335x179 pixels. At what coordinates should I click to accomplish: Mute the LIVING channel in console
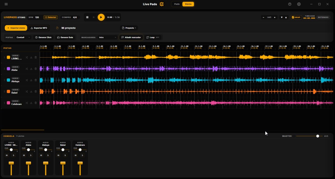tap(7, 155)
